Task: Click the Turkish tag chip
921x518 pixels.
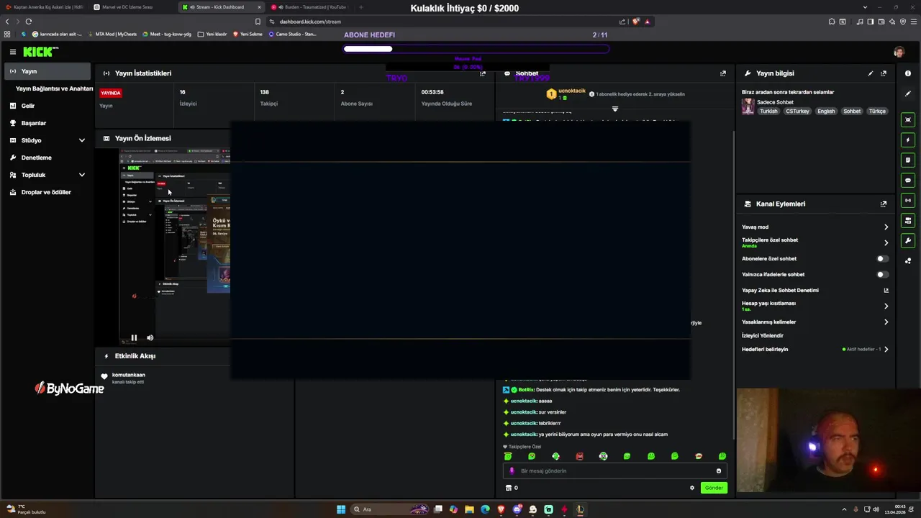Action: pyautogui.click(x=768, y=112)
